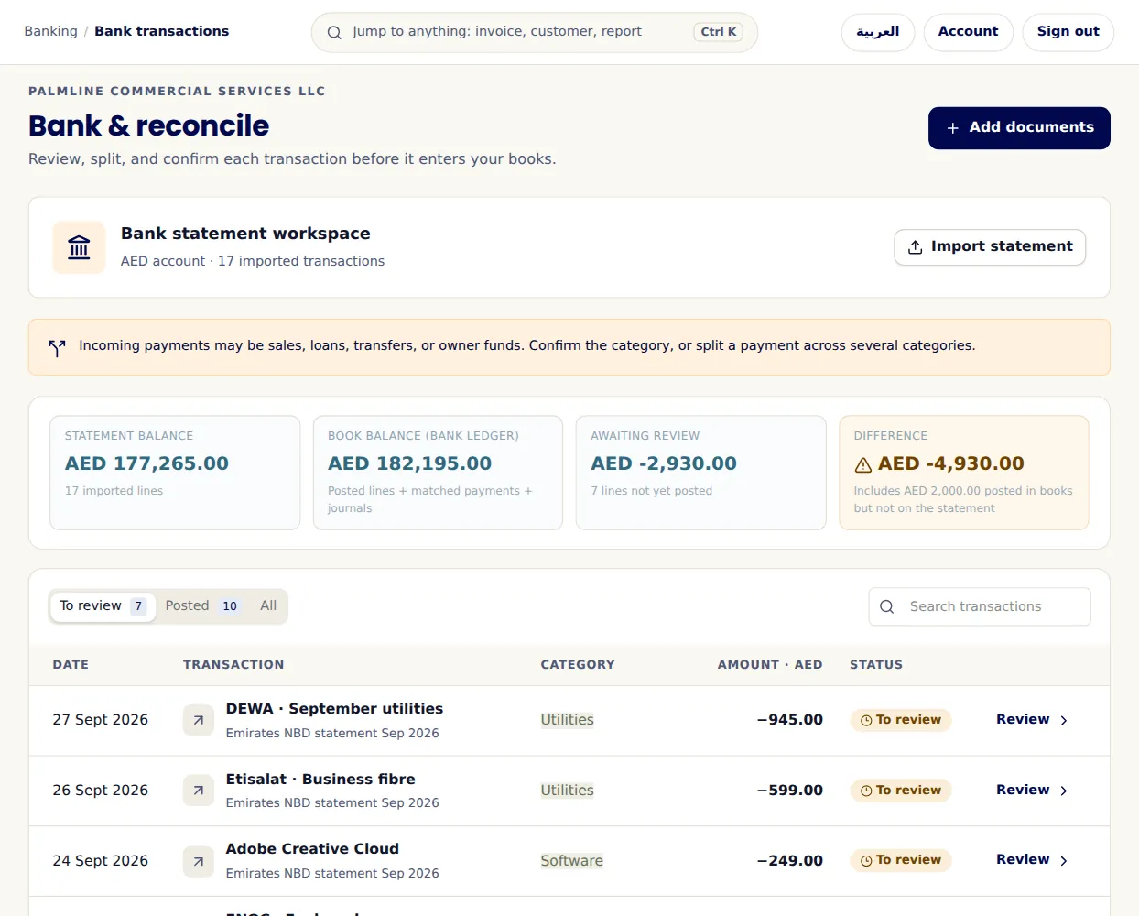Click the date 24 Sept 2026
1139x916 pixels.
(100, 861)
